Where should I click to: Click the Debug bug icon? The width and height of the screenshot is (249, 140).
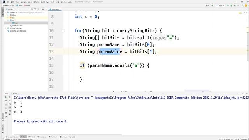(231, 5)
